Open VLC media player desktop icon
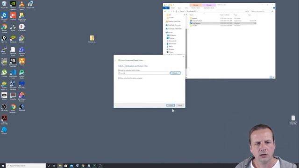The width and height of the screenshot is (299, 168). pos(22,5)
